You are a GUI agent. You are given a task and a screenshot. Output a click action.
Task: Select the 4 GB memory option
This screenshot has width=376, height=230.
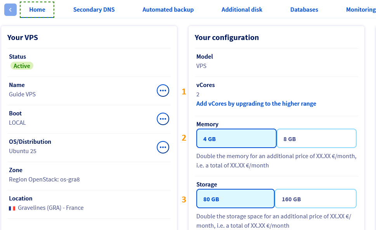pos(236,139)
